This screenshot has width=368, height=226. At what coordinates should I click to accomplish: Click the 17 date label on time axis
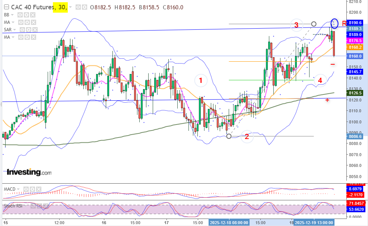coord(166,223)
